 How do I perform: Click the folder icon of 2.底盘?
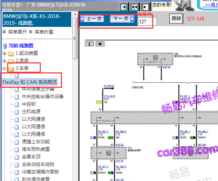click(11, 61)
